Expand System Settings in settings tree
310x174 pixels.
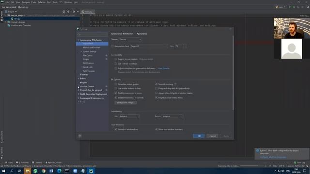pyautogui.click(x=81, y=52)
